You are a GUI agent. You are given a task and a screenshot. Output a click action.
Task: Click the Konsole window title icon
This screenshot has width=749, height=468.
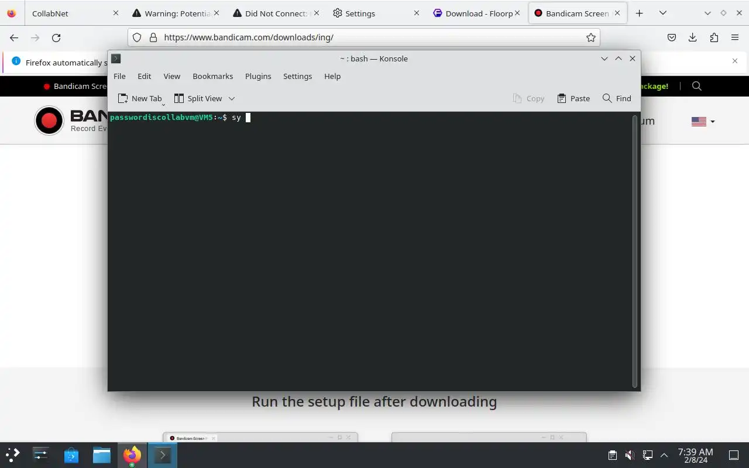click(x=116, y=58)
